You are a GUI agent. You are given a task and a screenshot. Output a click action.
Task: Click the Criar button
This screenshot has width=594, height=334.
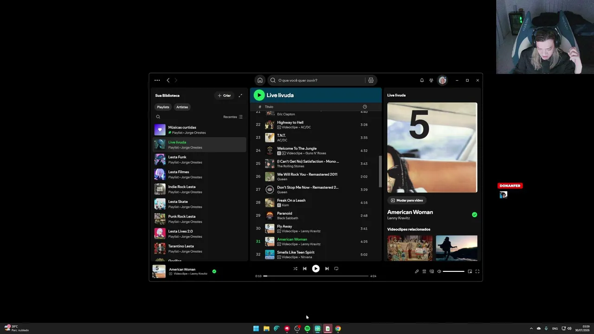point(224,96)
